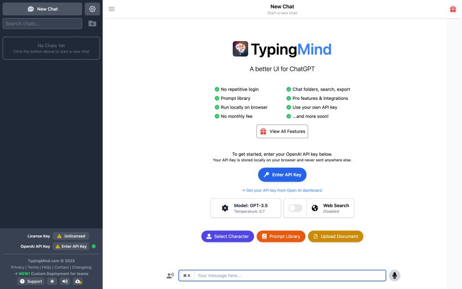Screen dimensions: 462x289
Task: Open the hamburger menu at top left
Action: (111, 8)
